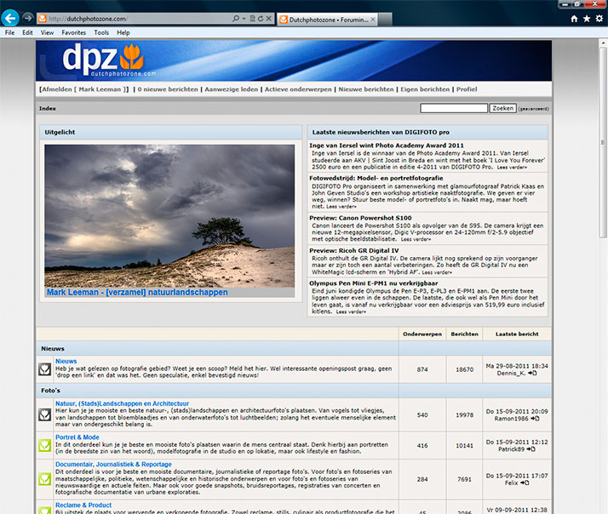Go back with the browser Back arrow

10,18
